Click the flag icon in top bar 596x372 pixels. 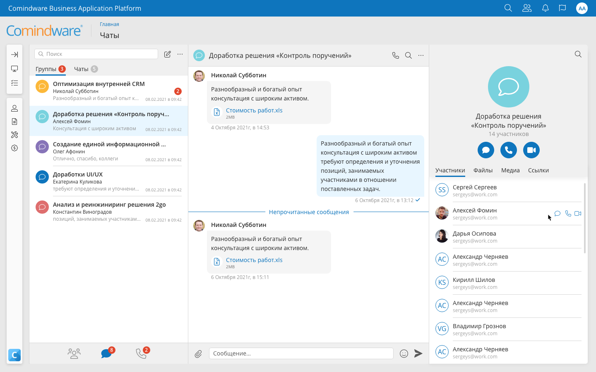coord(562,8)
